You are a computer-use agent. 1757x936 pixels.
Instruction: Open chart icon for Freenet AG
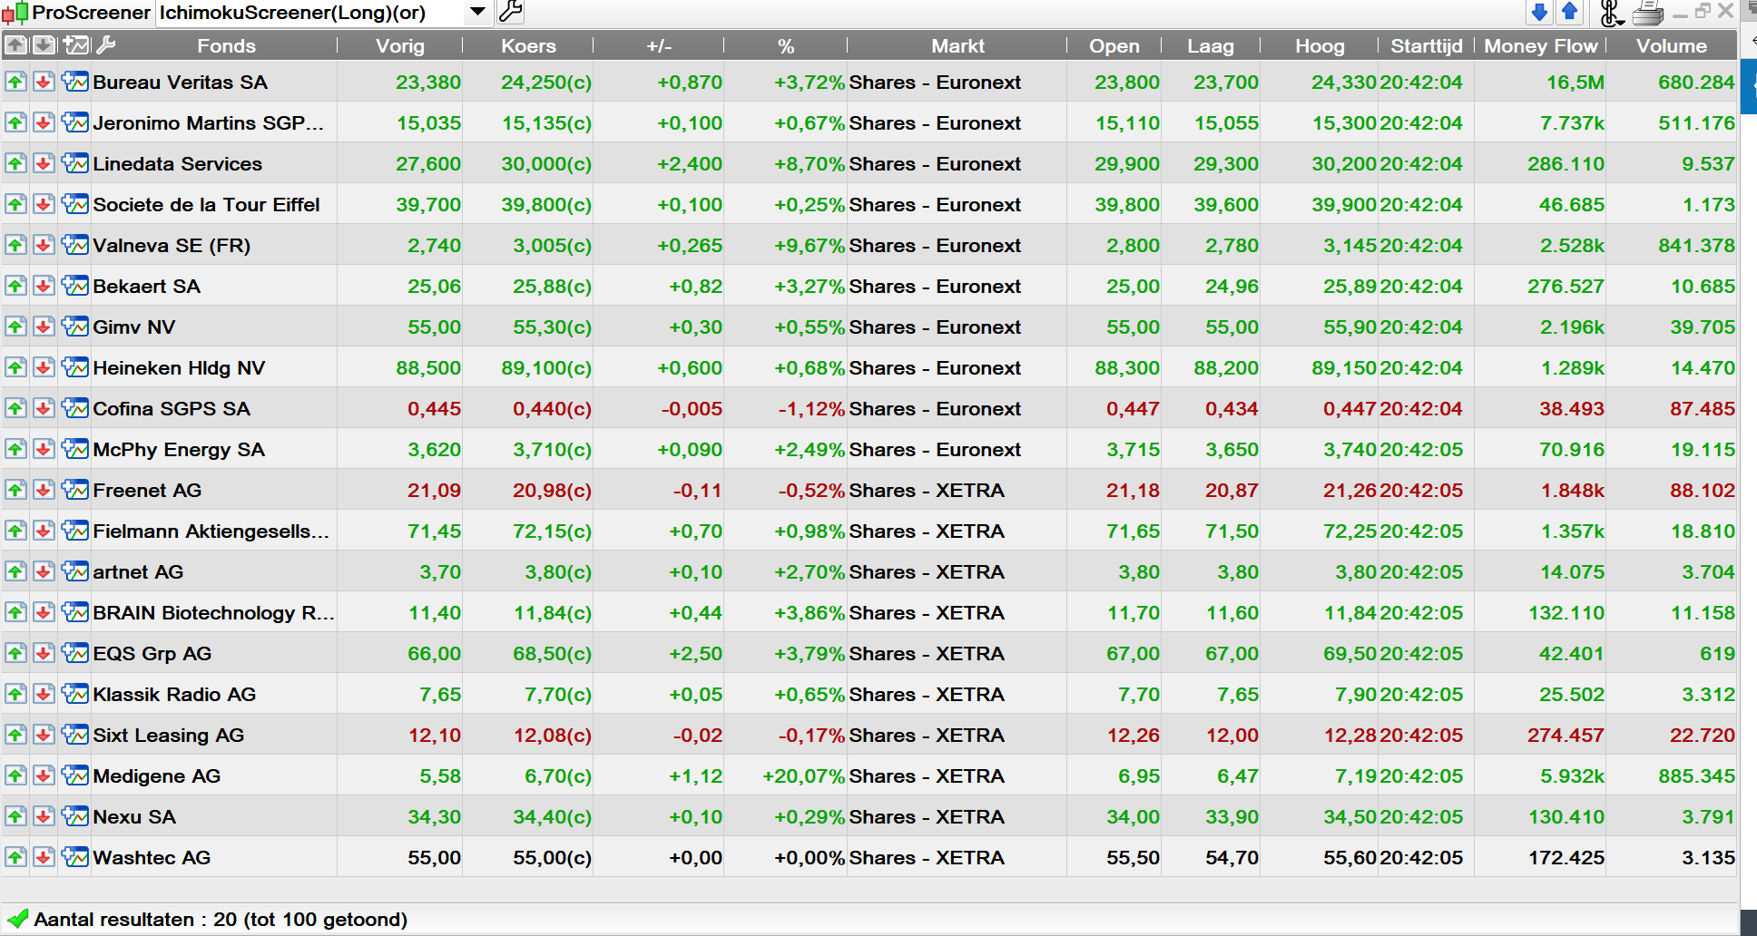(75, 490)
